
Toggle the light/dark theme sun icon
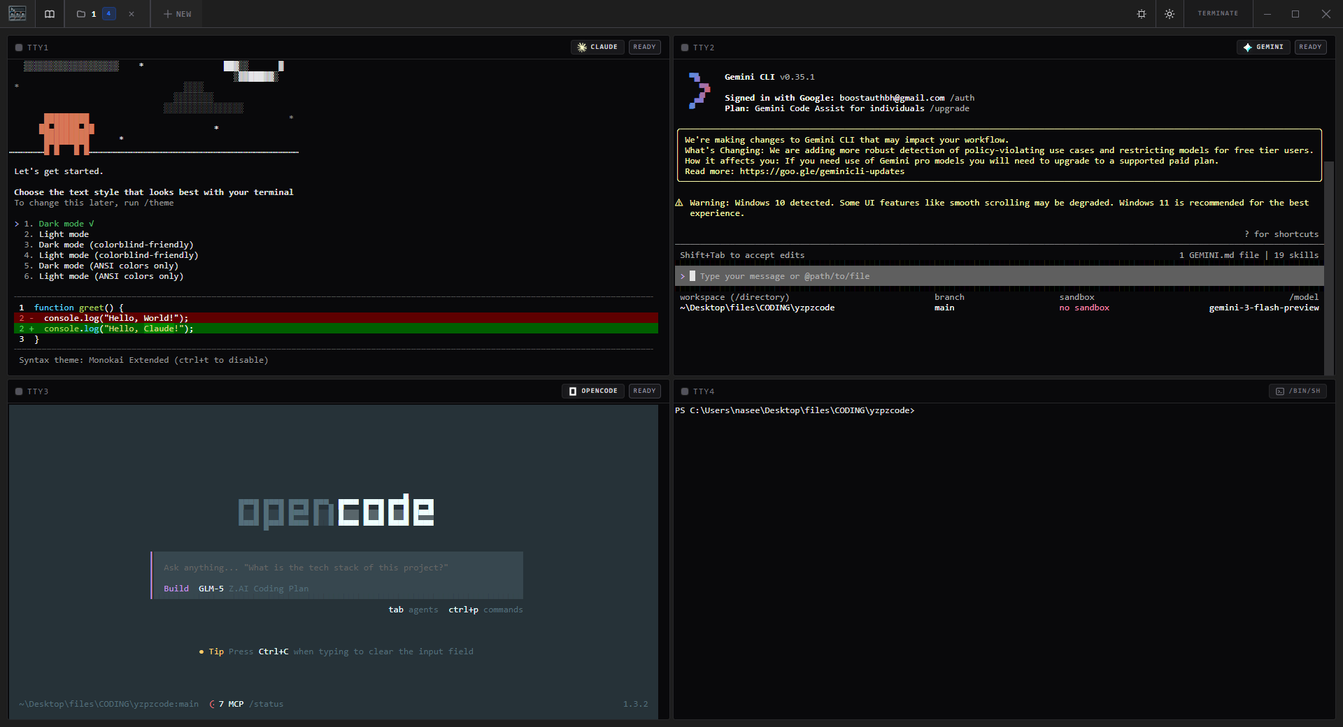1170,14
